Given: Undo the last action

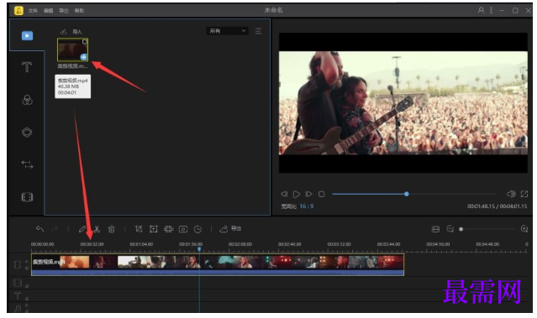Looking at the screenshot, I should [x=40, y=229].
